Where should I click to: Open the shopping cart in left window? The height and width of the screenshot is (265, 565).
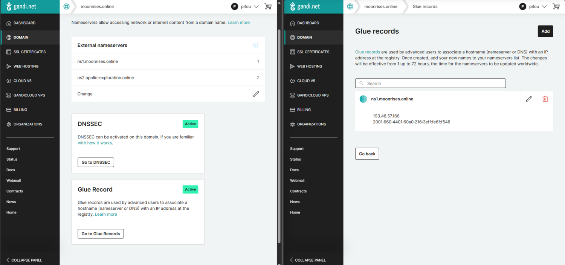pyautogui.click(x=268, y=6)
